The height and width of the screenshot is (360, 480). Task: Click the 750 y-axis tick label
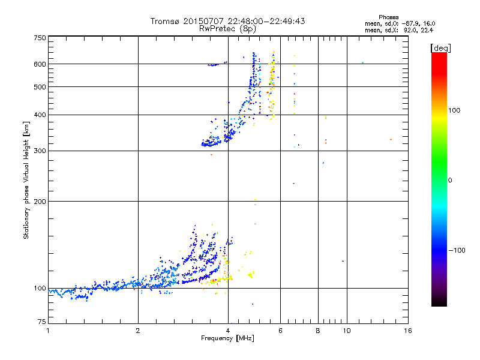pyautogui.click(x=40, y=38)
